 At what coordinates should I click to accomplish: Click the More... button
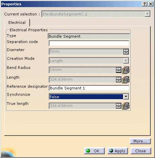(x=140, y=141)
